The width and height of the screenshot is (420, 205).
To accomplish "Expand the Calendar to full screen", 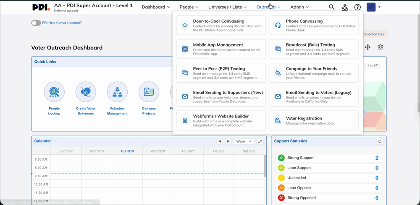I will click(x=260, y=141).
